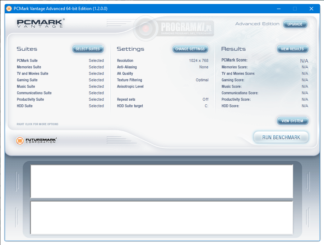Click the Anisotropic Level label
The image size is (324, 245).
130,86
